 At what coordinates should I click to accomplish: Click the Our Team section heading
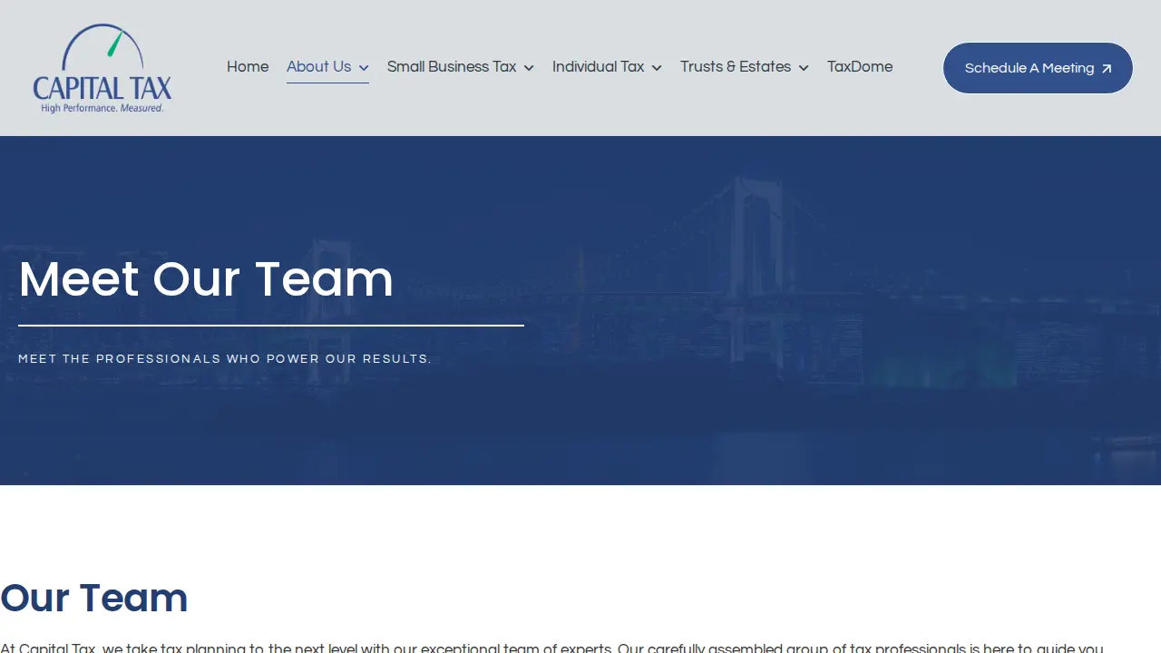pyautogui.click(x=94, y=599)
